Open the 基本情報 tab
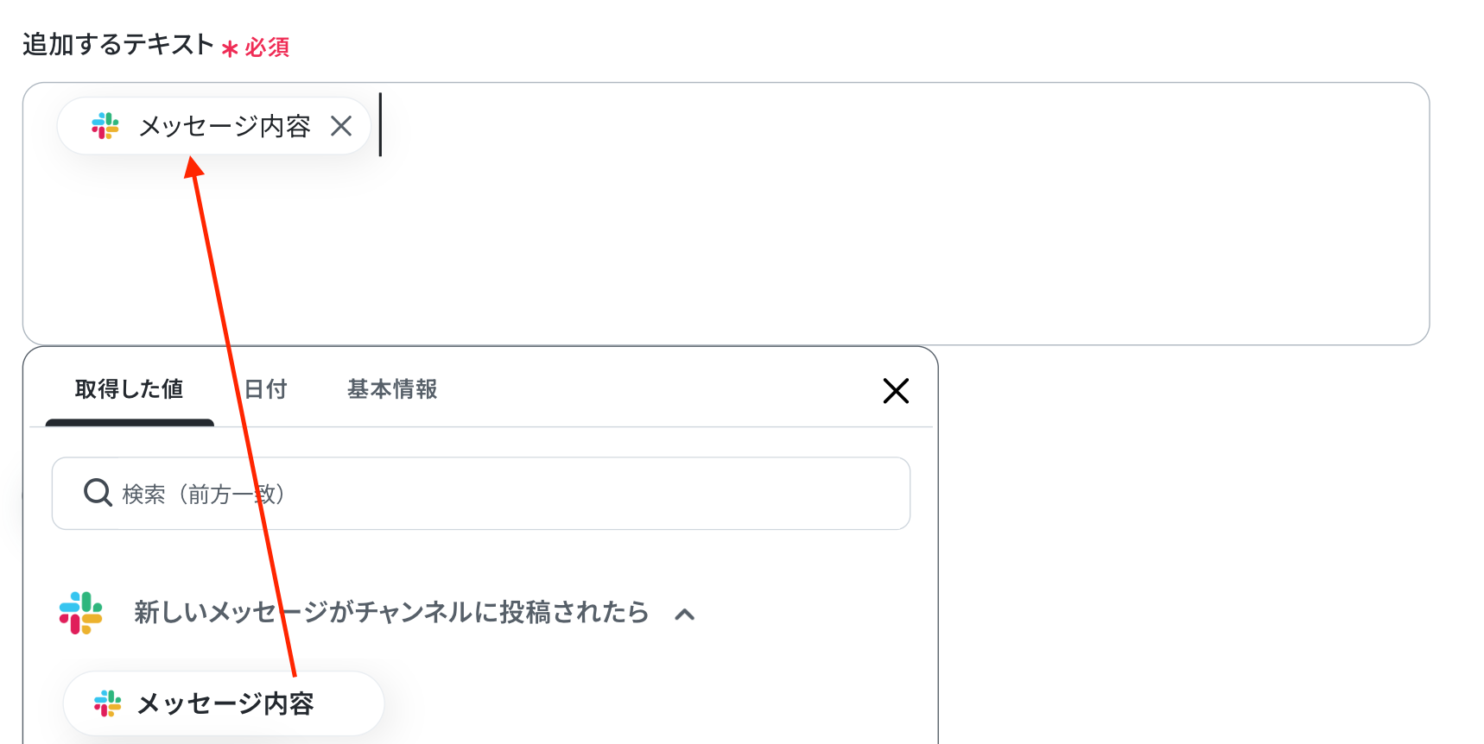 (392, 389)
